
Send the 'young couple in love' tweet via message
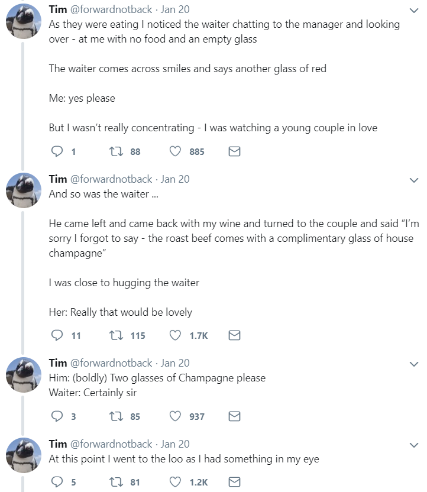(x=234, y=151)
